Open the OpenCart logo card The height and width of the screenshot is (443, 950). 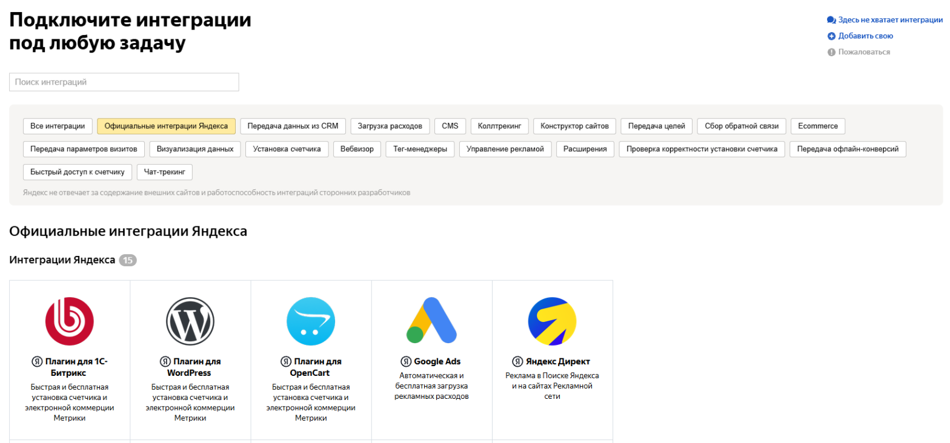311,321
